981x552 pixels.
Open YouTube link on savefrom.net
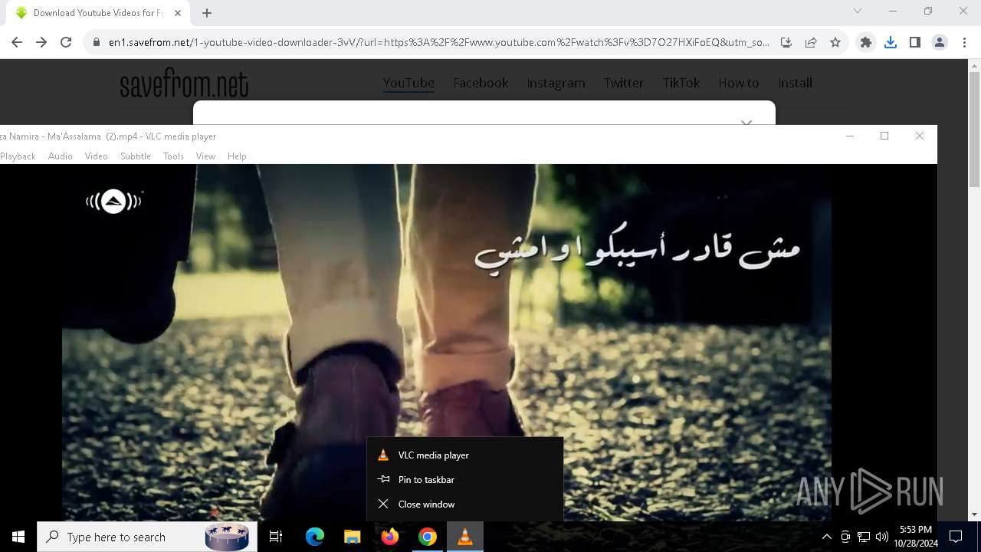point(408,83)
